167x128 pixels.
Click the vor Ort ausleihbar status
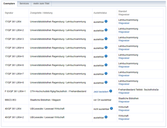102,100
